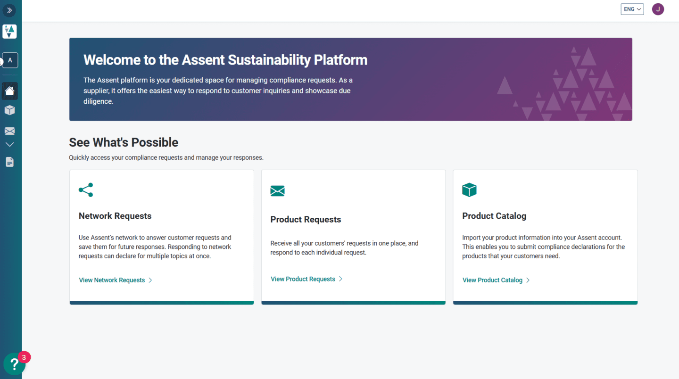The image size is (679, 379).
Task: Open the account switcher labeled A
Action: coord(10,60)
